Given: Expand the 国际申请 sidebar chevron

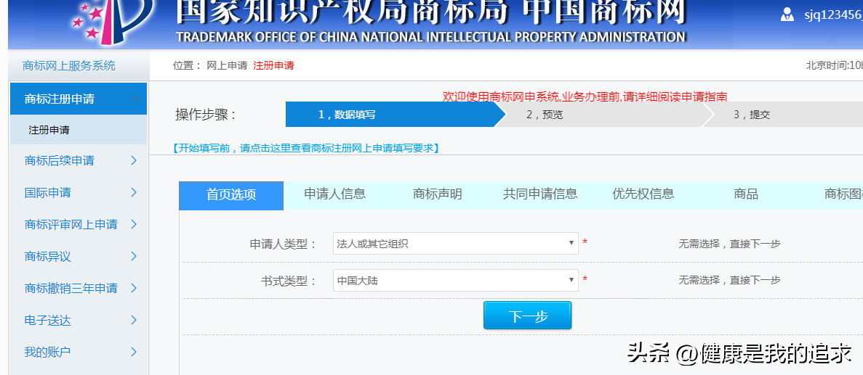Looking at the screenshot, I should [134, 192].
